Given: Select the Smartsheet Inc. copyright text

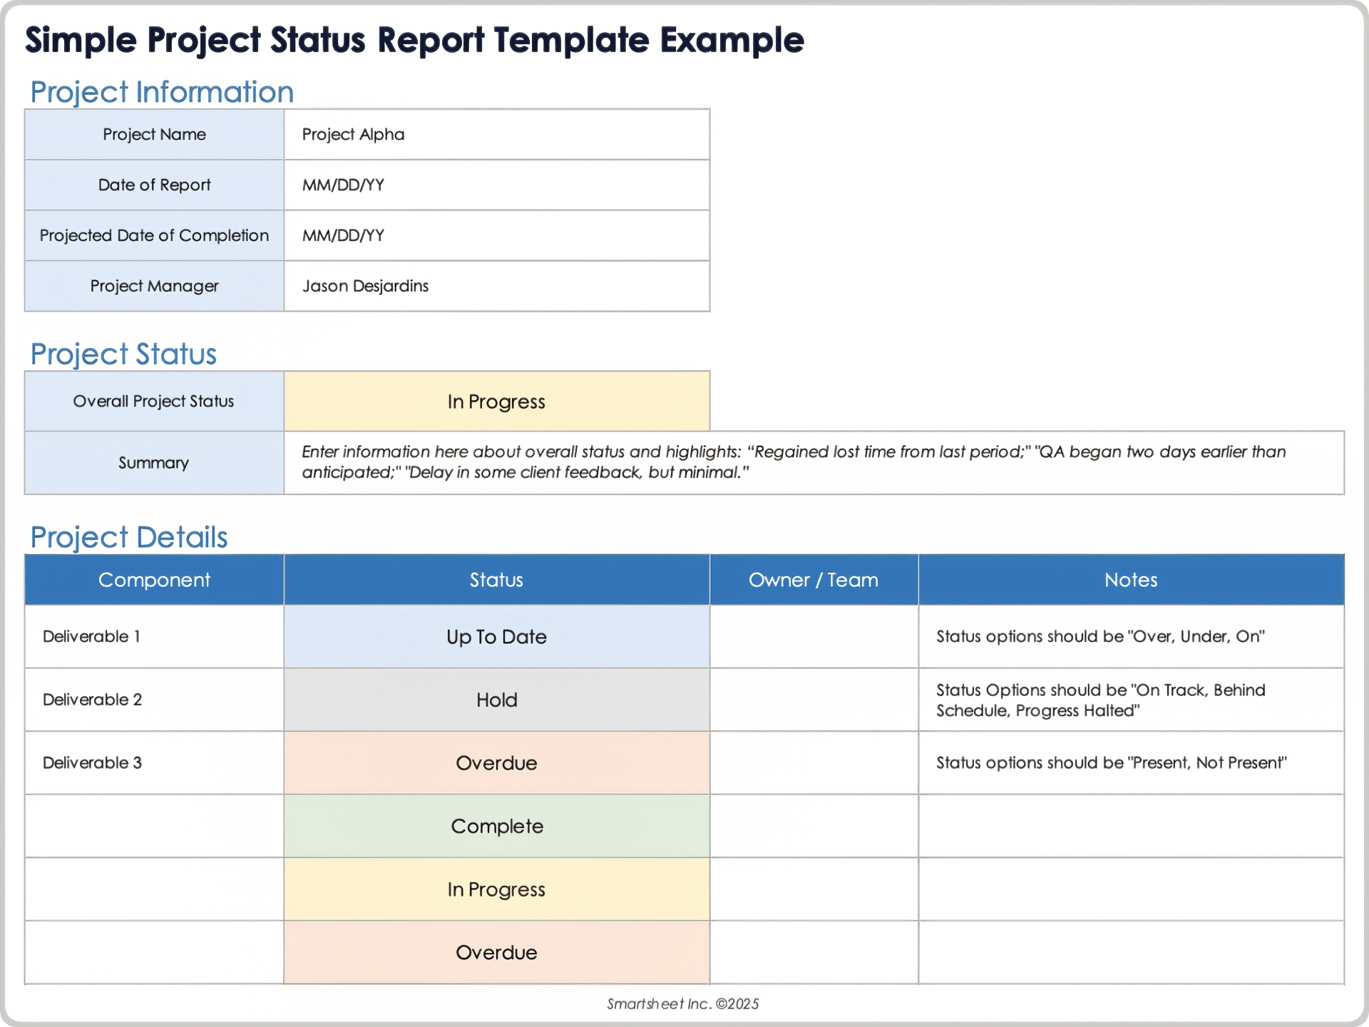Looking at the screenshot, I should click(683, 1003).
